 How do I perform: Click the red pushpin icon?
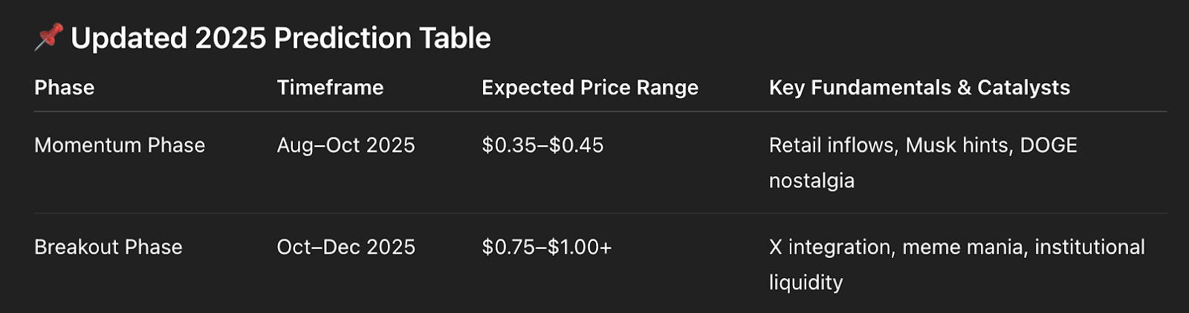pyautogui.click(x=48, y=37)
